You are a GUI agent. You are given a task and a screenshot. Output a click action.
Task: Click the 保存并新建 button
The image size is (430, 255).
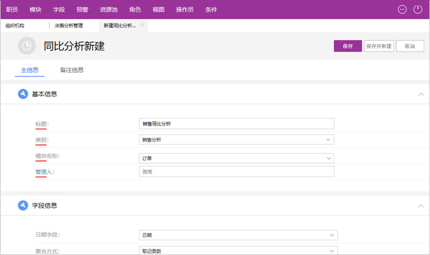[378, 46]
